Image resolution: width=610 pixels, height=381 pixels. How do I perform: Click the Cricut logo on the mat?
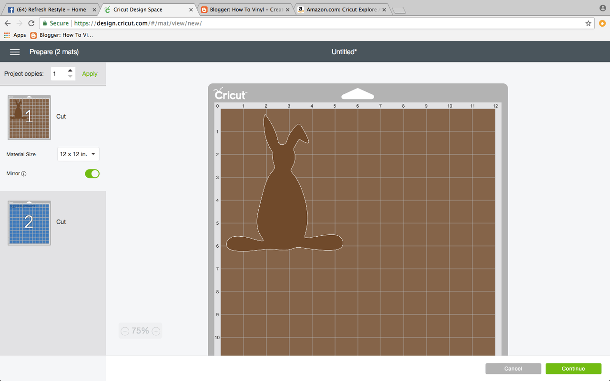231,94
